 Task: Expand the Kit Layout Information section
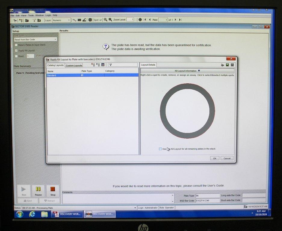pyautogui.click(x=187, y=71)
